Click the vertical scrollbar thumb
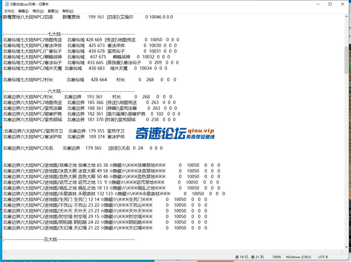351x262 pixels. click(x=346, y=60)
